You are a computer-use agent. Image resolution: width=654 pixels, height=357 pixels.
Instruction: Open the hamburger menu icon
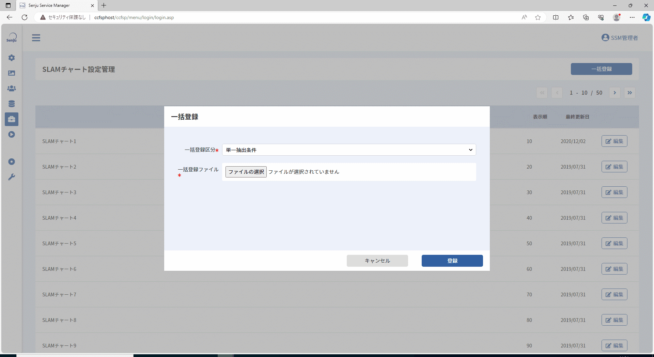tap(36, 38)
